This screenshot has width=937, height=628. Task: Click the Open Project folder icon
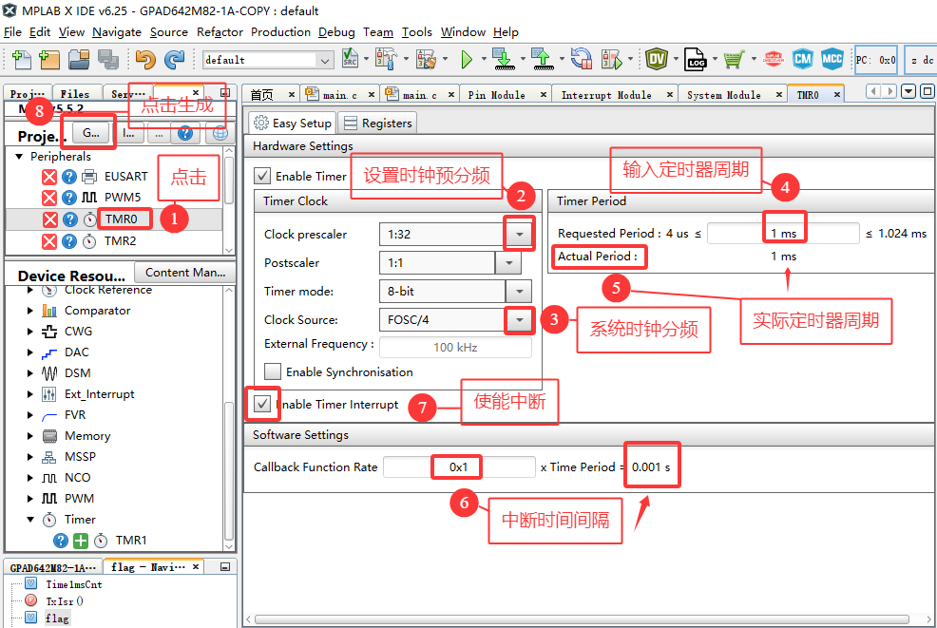(x=78, y=59)
